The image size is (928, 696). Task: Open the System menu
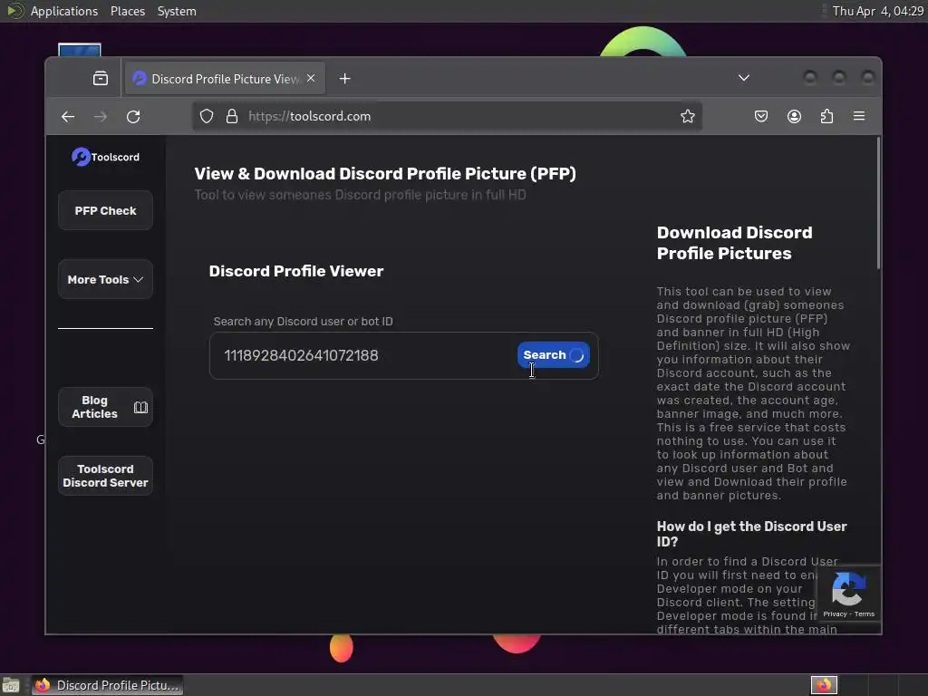tap(177, 11)
